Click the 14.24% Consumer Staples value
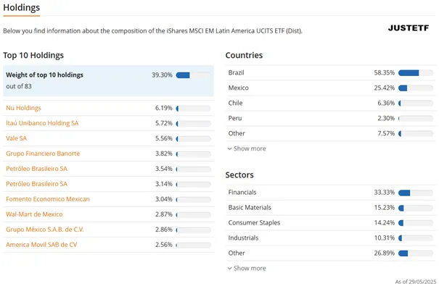Image resolution: width=439 pixels, height=286 pixels. 385,222
